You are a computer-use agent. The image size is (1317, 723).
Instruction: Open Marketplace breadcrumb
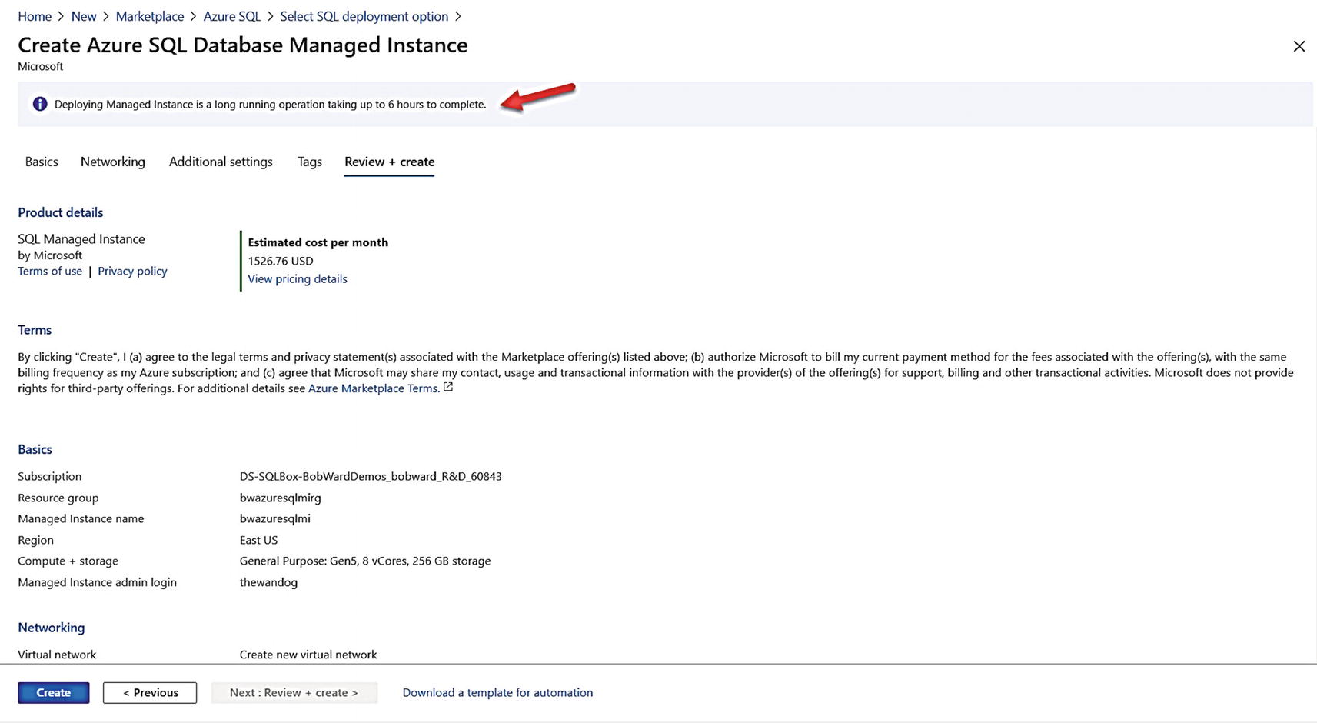click(150, 16)
